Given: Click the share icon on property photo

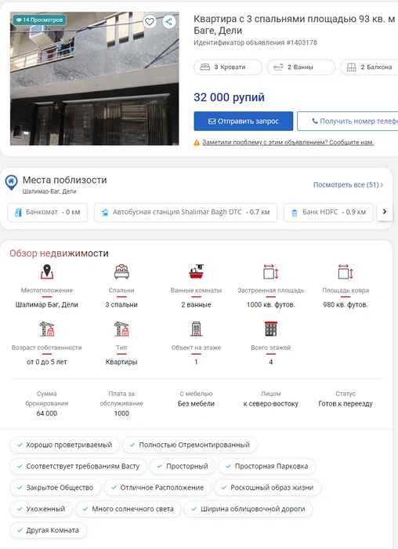Looking at the screenshot, I should pos(169,22).
